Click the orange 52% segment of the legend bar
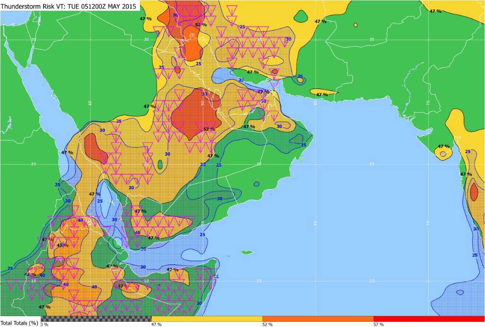This screenshot has height=327, width=485. (x=317, y=318)
